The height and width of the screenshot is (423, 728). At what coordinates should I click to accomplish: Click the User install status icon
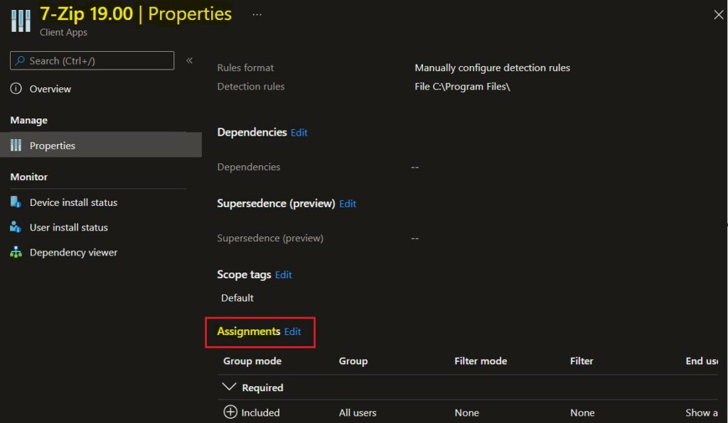(x=16, y=227)
